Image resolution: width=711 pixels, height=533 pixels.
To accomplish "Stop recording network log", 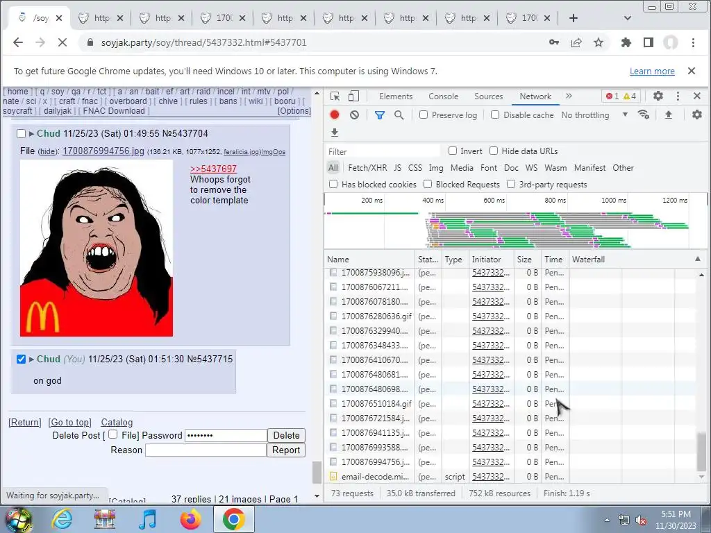I will 335,115.
